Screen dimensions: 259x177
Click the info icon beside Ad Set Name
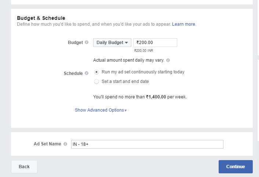pyautogui.click(x=65, y=144)
